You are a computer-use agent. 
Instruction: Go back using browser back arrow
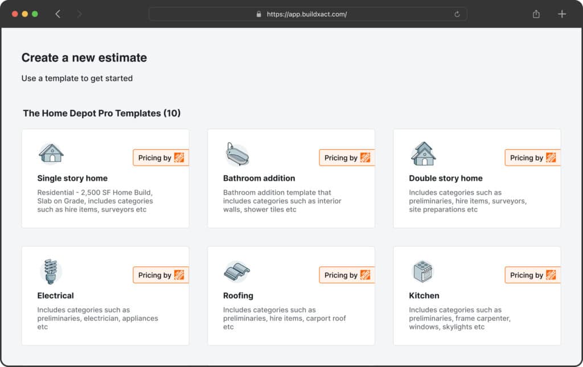point(58,14)
